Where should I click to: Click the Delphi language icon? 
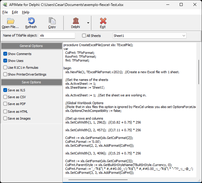tap(76, 21)
